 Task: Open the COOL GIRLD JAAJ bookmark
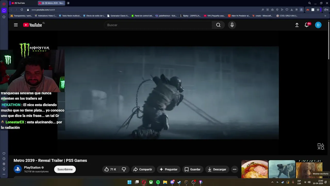tap(287, 16)
